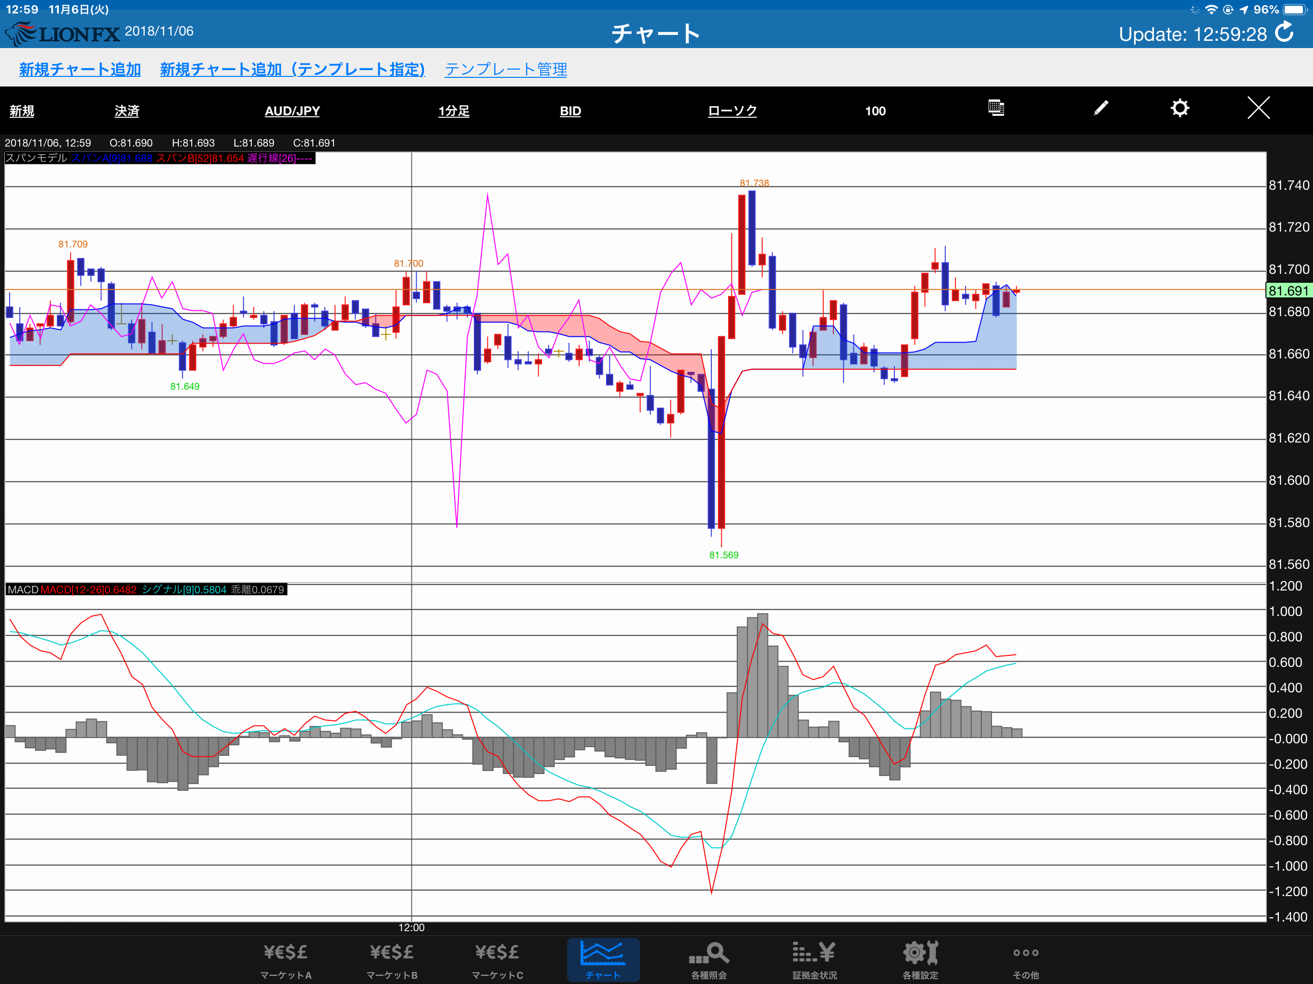
Task: Open 証拠金状況 margin status tab
Action: click(815, 960)
